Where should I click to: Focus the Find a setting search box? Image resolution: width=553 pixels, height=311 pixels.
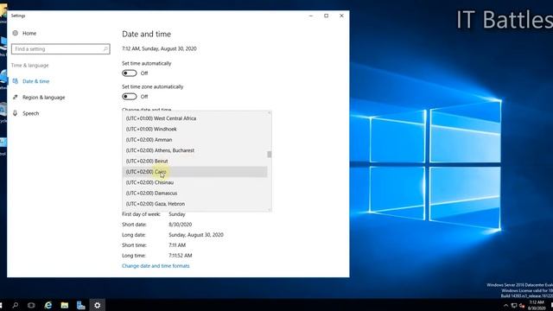60,49
